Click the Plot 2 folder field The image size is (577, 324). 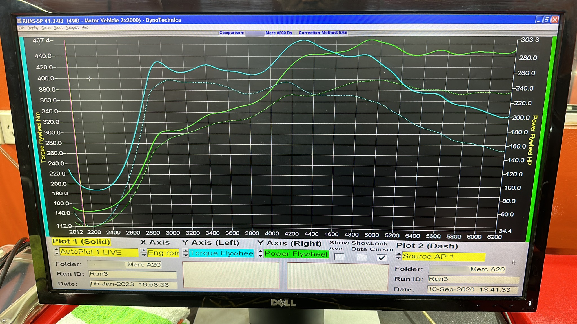point(467,269)
